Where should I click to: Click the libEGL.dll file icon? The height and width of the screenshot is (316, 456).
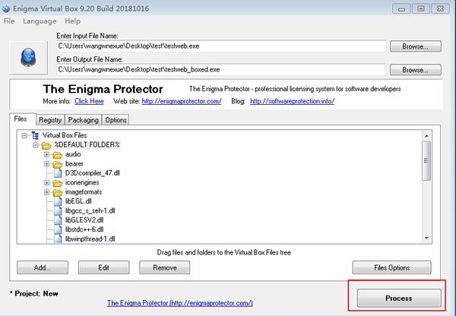pyautogui.click(x=58, y=201)
